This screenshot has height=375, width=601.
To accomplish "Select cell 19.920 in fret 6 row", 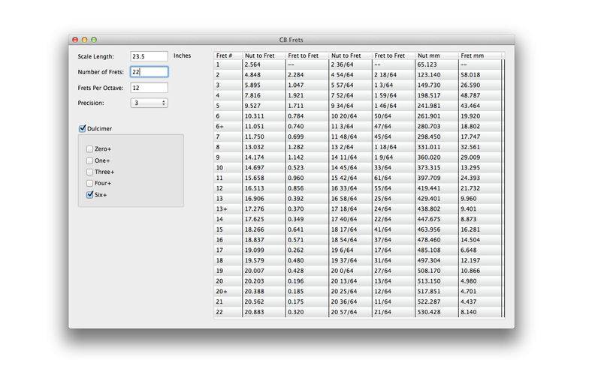I will click(480, 116).
